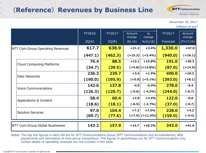Click the '(billions of yen)' unit label
The width and height of the screenshot is (206, 153).
click(x=187, y=27)
